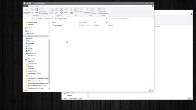Click This PC in the address breadcrumb

(x=40, y=19)
